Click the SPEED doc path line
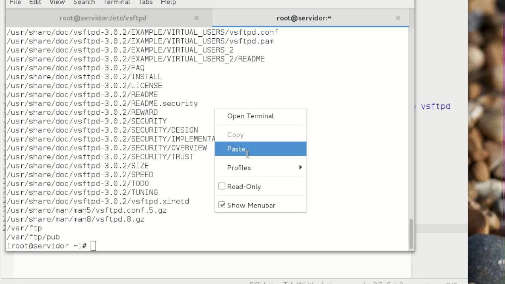Image resolution: width=505 pixels, height=284 pixels. click(80, 175)
